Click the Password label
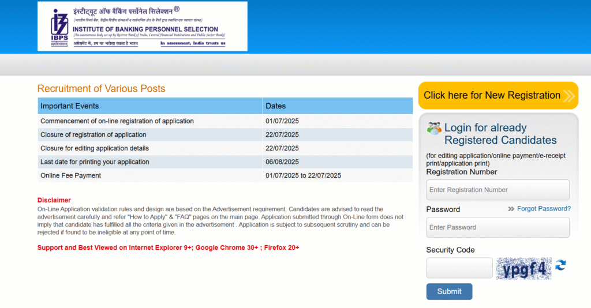This screenshot has height=308, width=591. 443,209
